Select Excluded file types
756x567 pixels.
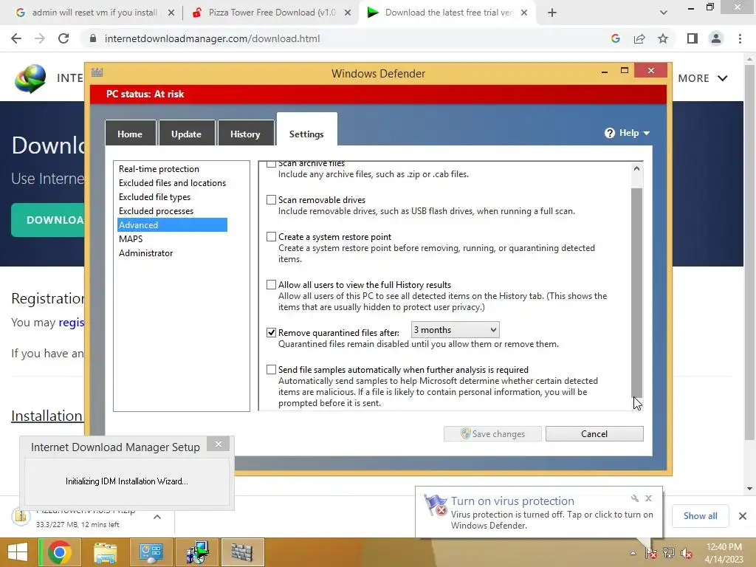coord(155,196)
